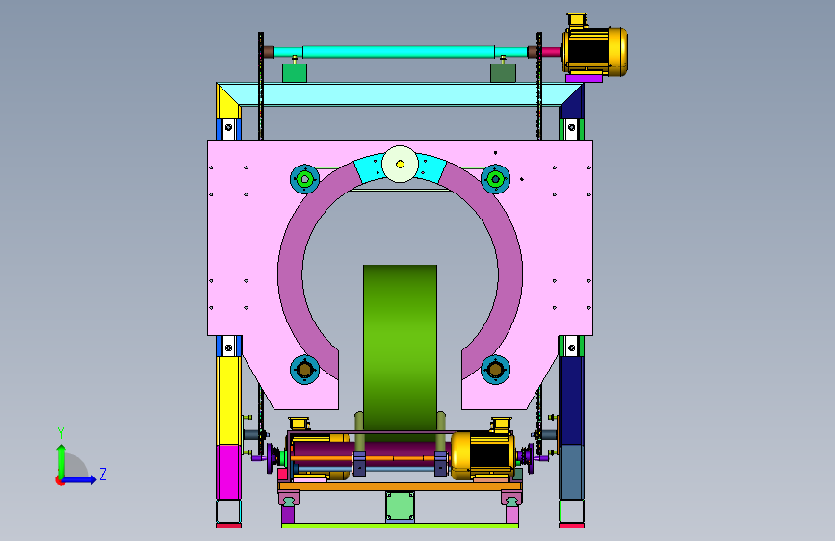Select the lower-right brown guide roller
This screenshot has width=835, height=541.
pyautogui.click(x=496, y=369)
